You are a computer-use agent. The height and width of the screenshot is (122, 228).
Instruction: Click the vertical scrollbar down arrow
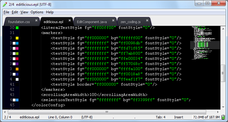(223, 107)
